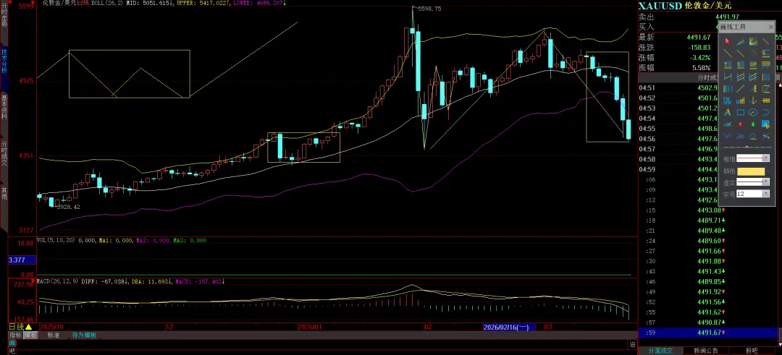782x355 pixels.
Task: Select the rectangle drawing tool
Action: [x=740, y=113]
